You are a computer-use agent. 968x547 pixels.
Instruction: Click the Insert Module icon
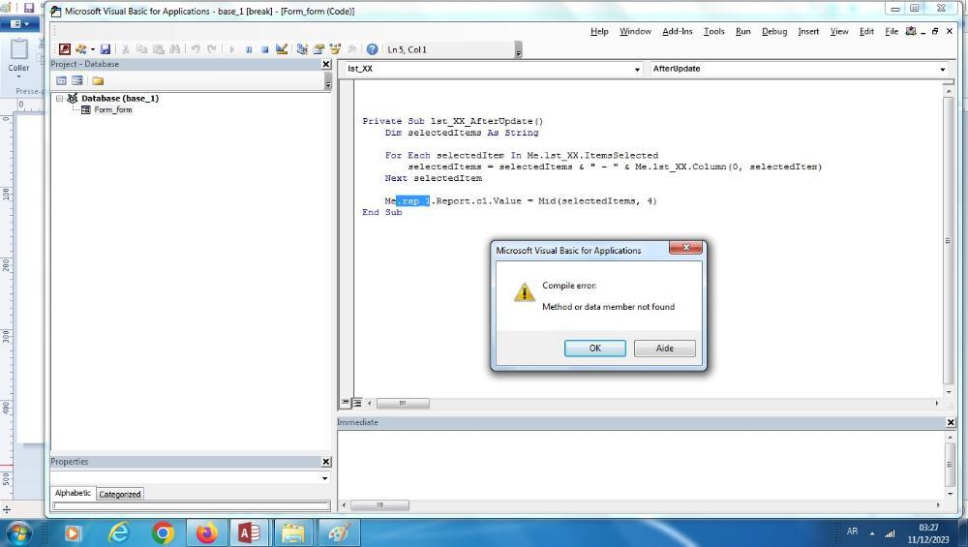click(81, 49)
